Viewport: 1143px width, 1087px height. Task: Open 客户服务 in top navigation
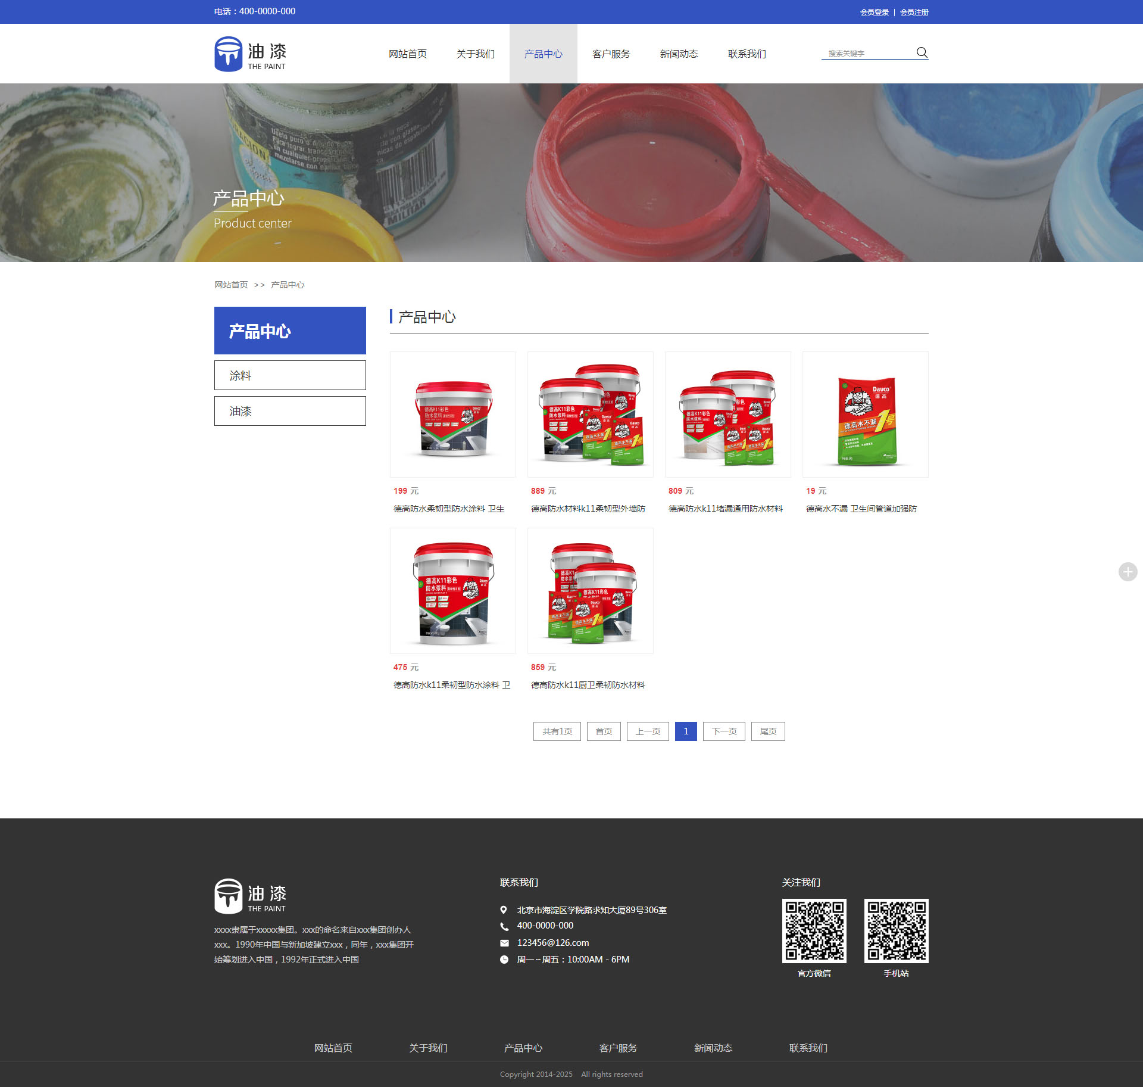pos(611,54)
